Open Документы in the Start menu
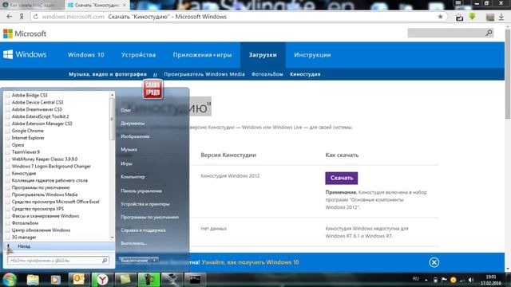Viewport: 511px width, 287px height. [133, 124]
